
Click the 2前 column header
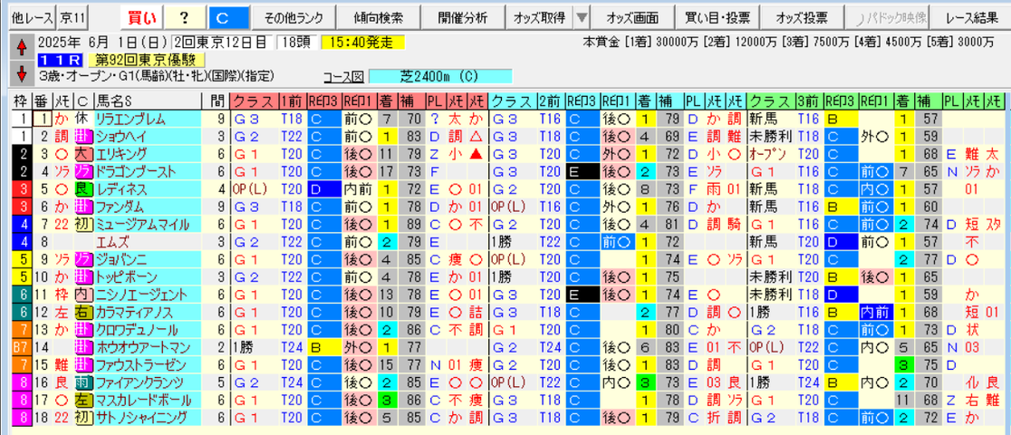click(552, 101)
